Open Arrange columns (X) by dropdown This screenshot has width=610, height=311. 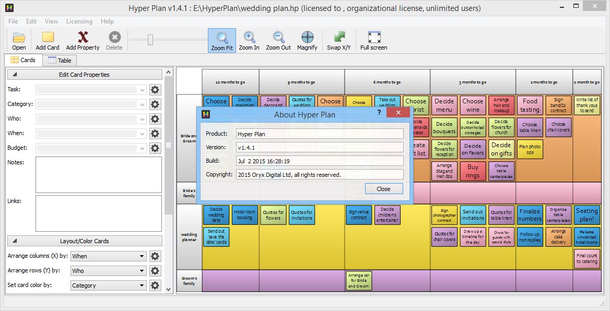pos(108,256)
